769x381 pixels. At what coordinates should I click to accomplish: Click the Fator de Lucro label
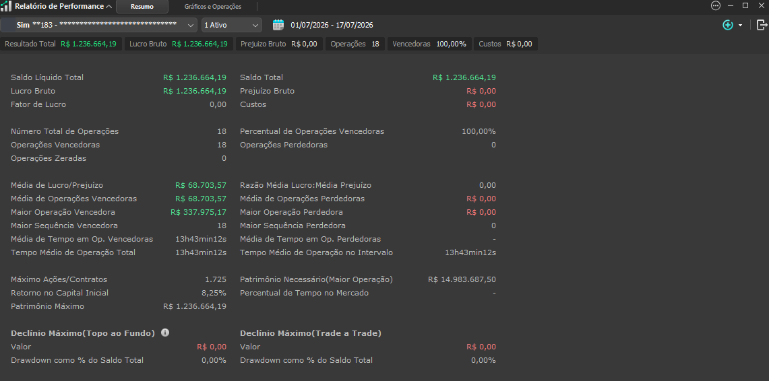point(38,104)
